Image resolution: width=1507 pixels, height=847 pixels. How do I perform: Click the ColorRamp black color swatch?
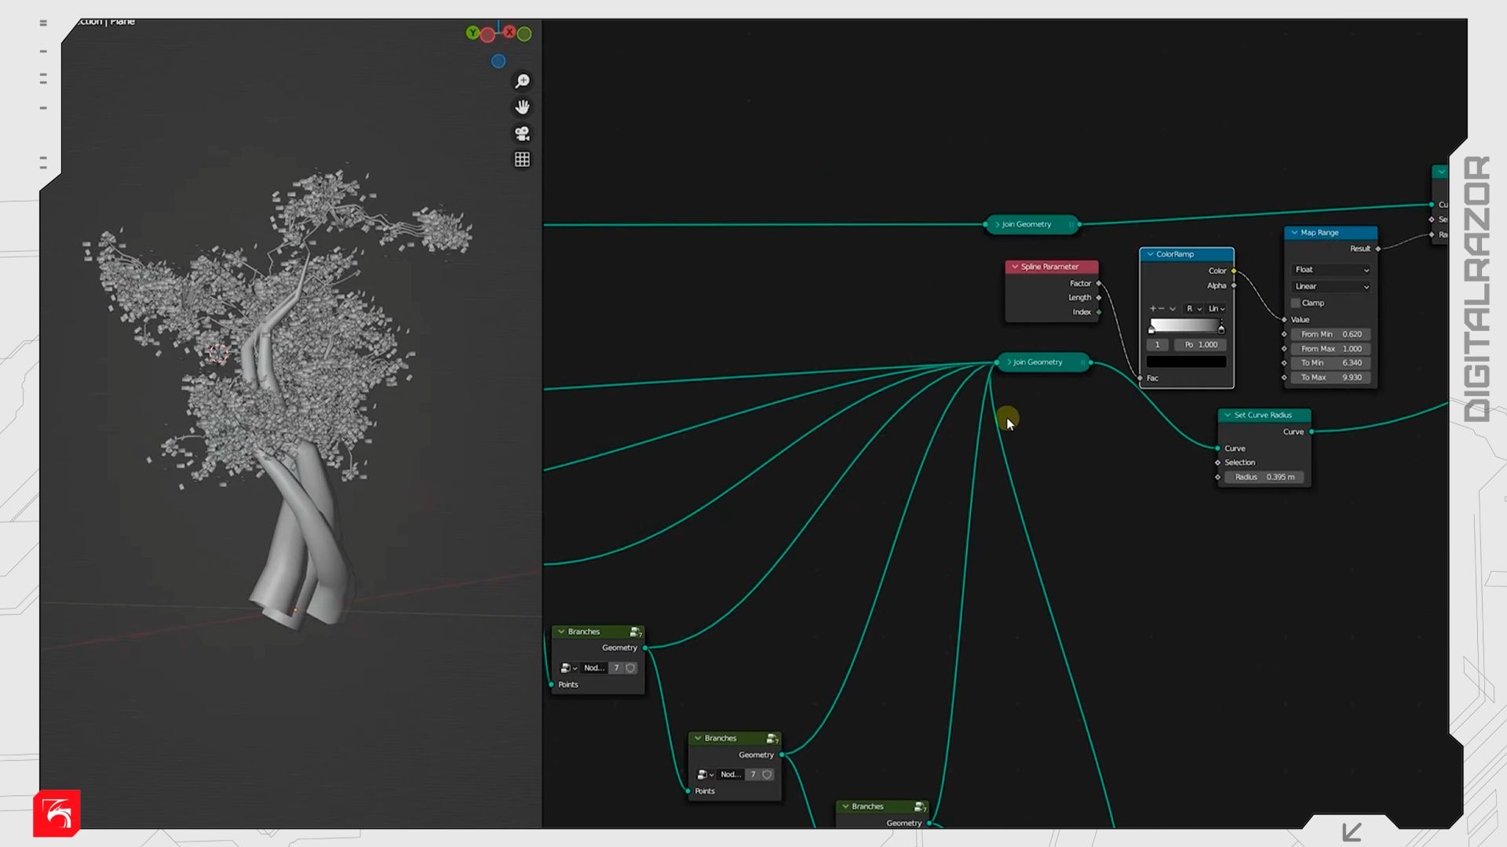tap(1185, 362)
